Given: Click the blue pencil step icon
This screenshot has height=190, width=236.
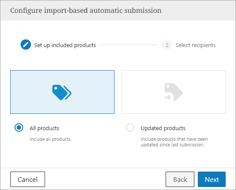Looking at the screenshot, I should click(26, 45).
